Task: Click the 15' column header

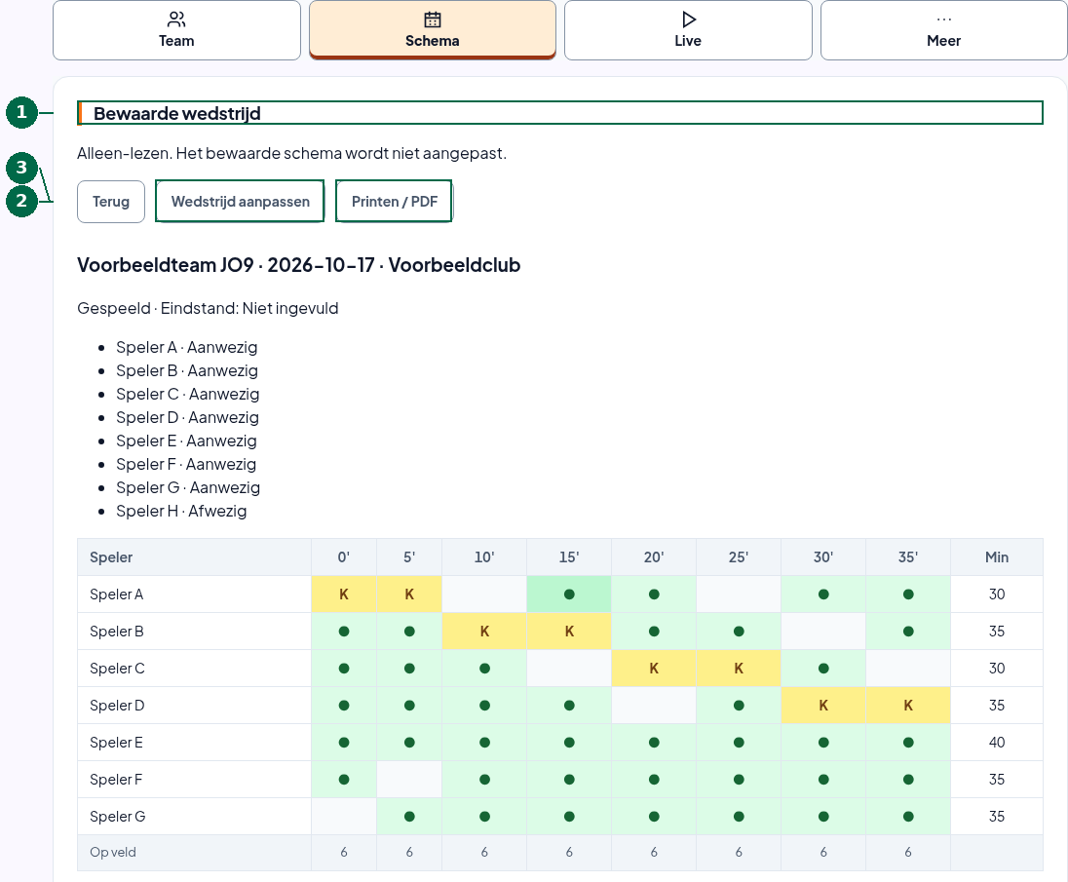Action: 569,557
